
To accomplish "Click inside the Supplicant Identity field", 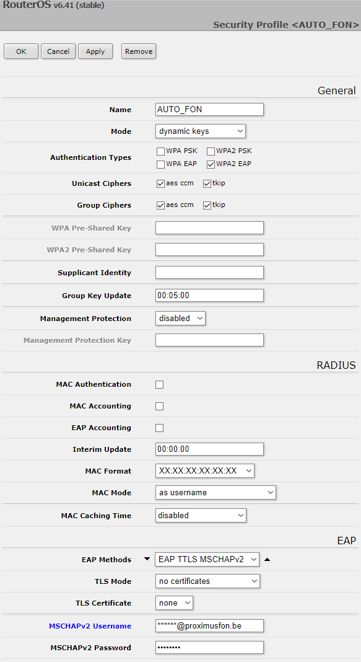I will click(209, 272).
